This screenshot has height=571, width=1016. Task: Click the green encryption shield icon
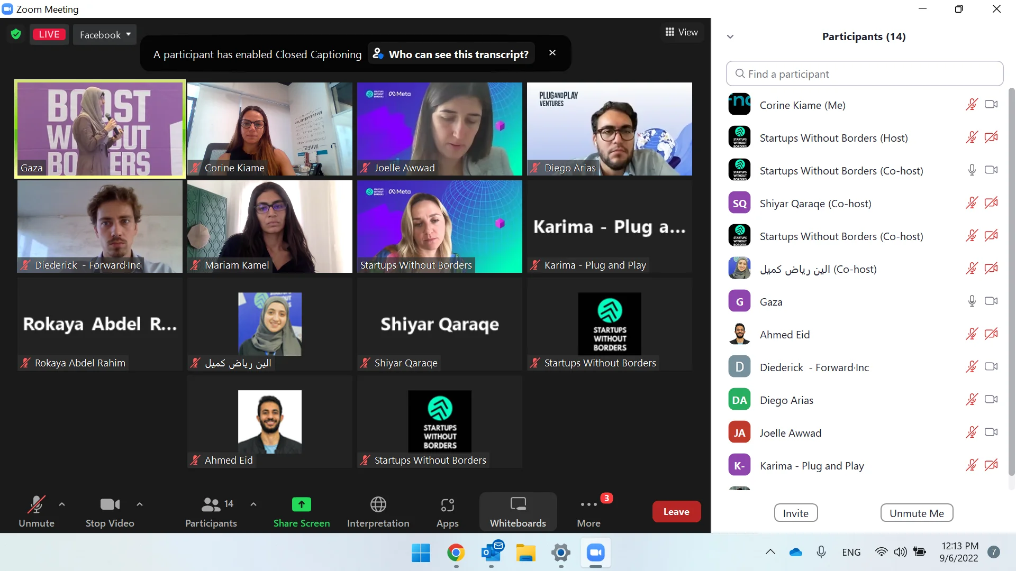click(16, 34)
